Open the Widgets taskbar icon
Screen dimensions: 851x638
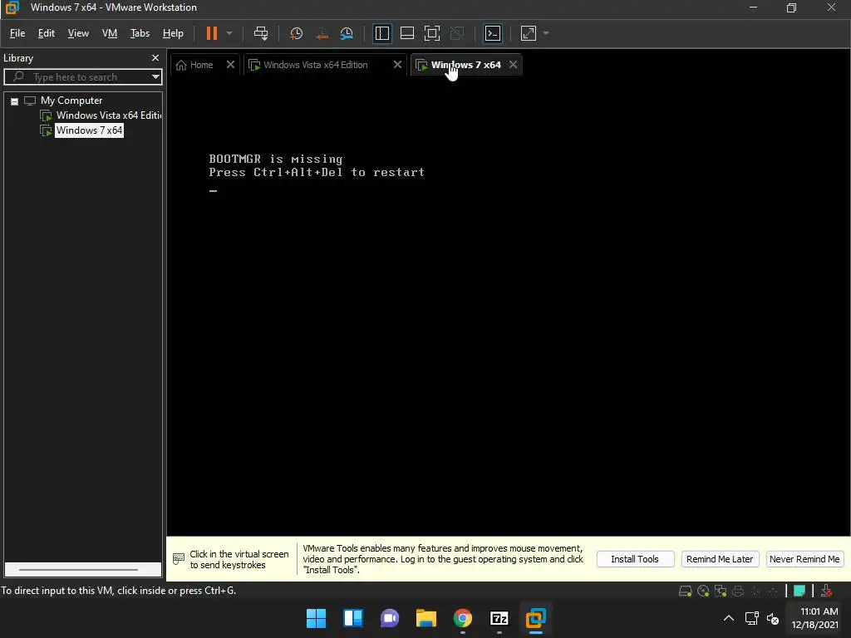pyautogui.click(x=352, y=618)
